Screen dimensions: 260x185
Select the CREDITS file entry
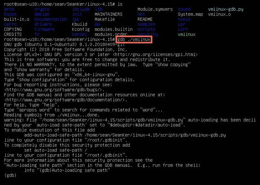pyautogui.click(x=13, y=34)
